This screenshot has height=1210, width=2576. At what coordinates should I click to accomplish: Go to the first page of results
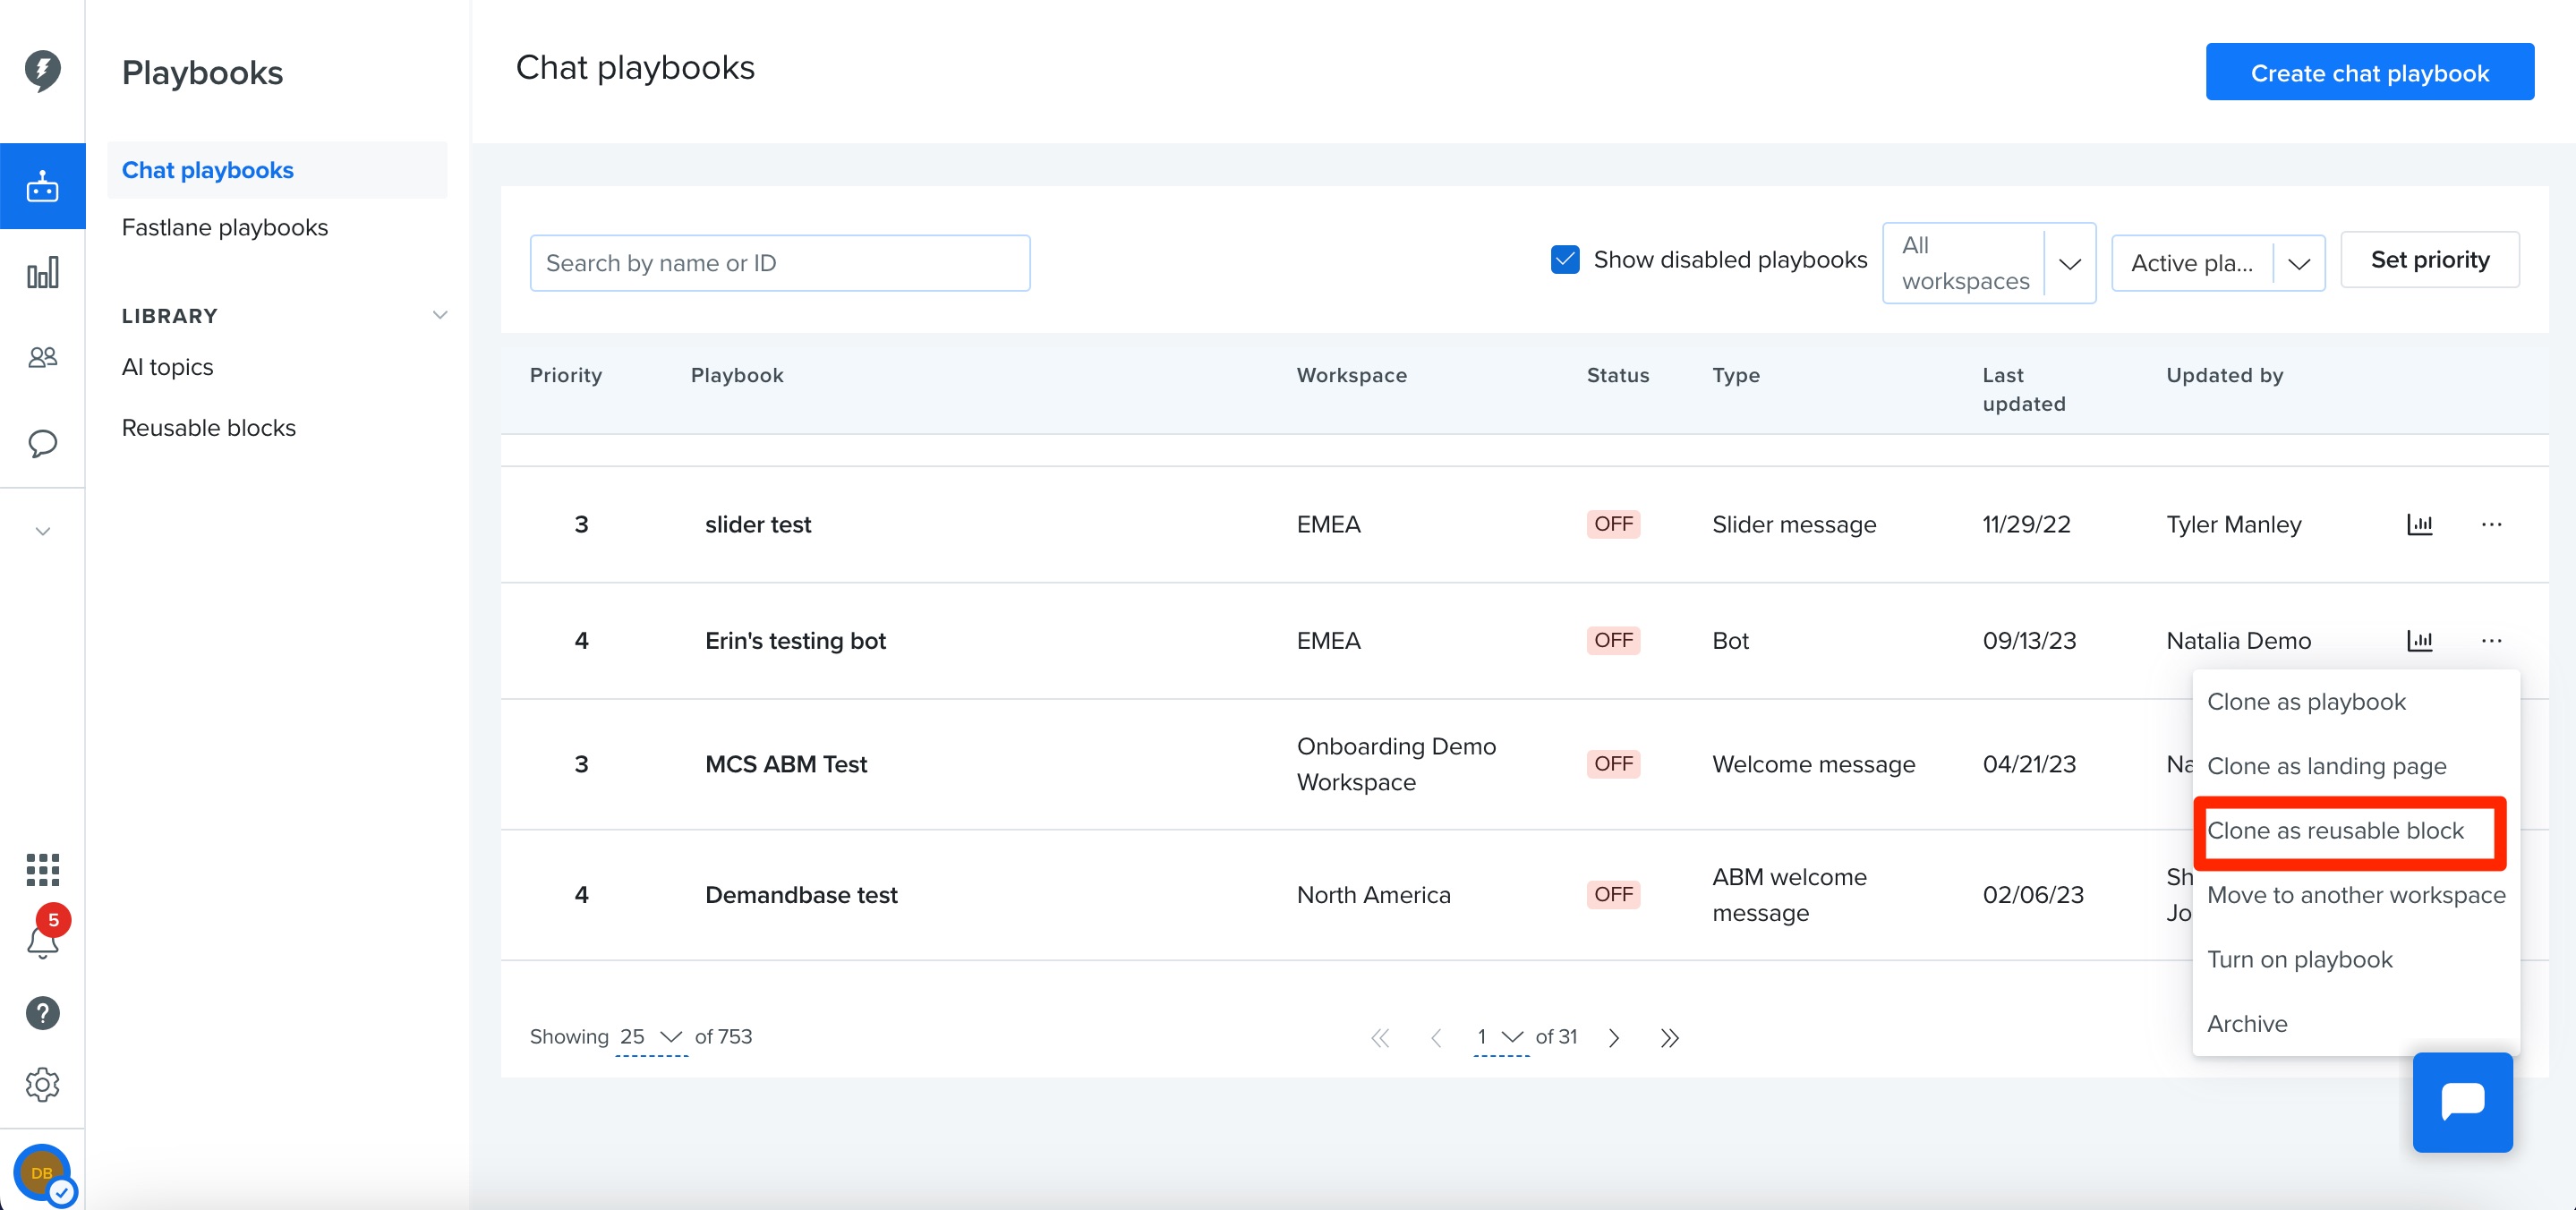(1380, 1037)
